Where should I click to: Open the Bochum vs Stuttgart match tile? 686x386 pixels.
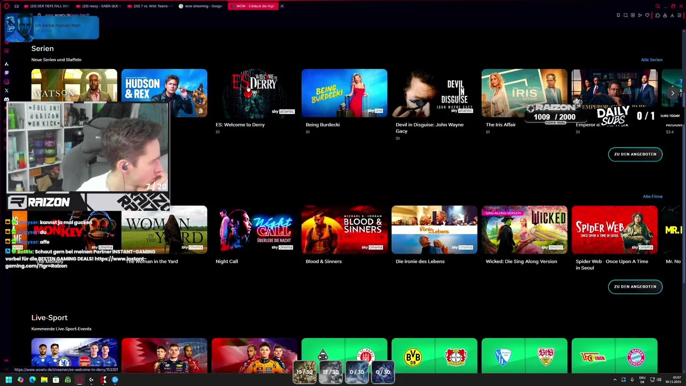tap(524, 355)
